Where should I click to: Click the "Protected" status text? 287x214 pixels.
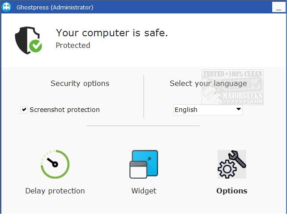tap(73, 45)
